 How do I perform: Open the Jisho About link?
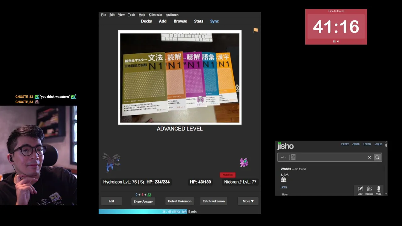[x=356, y=144]
